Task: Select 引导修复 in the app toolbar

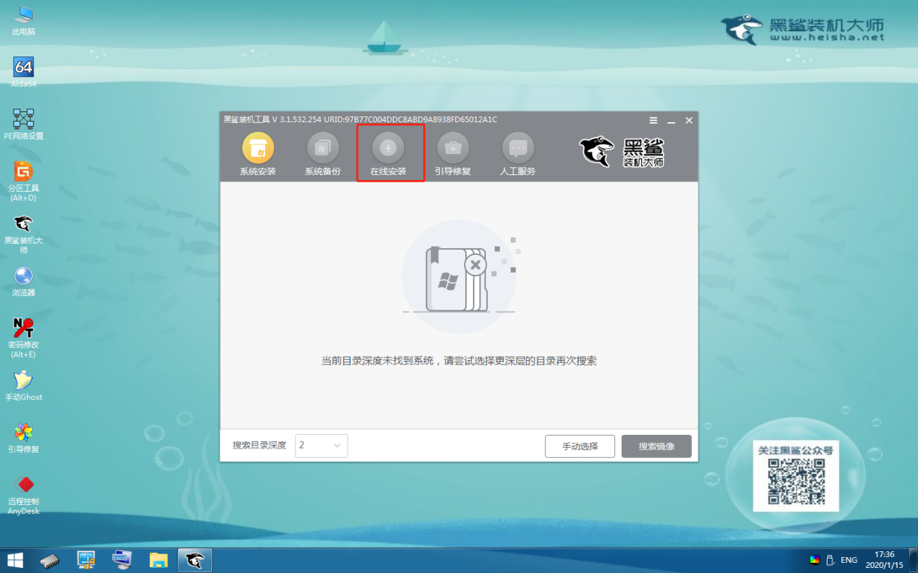Action: pos(454,152)
